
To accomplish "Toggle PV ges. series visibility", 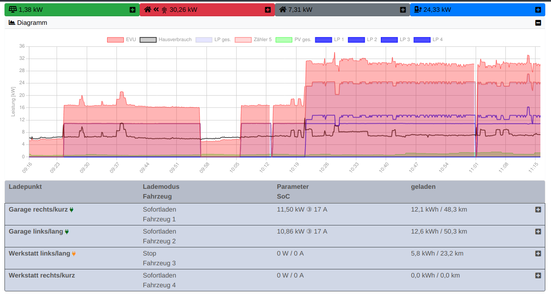I will tap(293, 39).
